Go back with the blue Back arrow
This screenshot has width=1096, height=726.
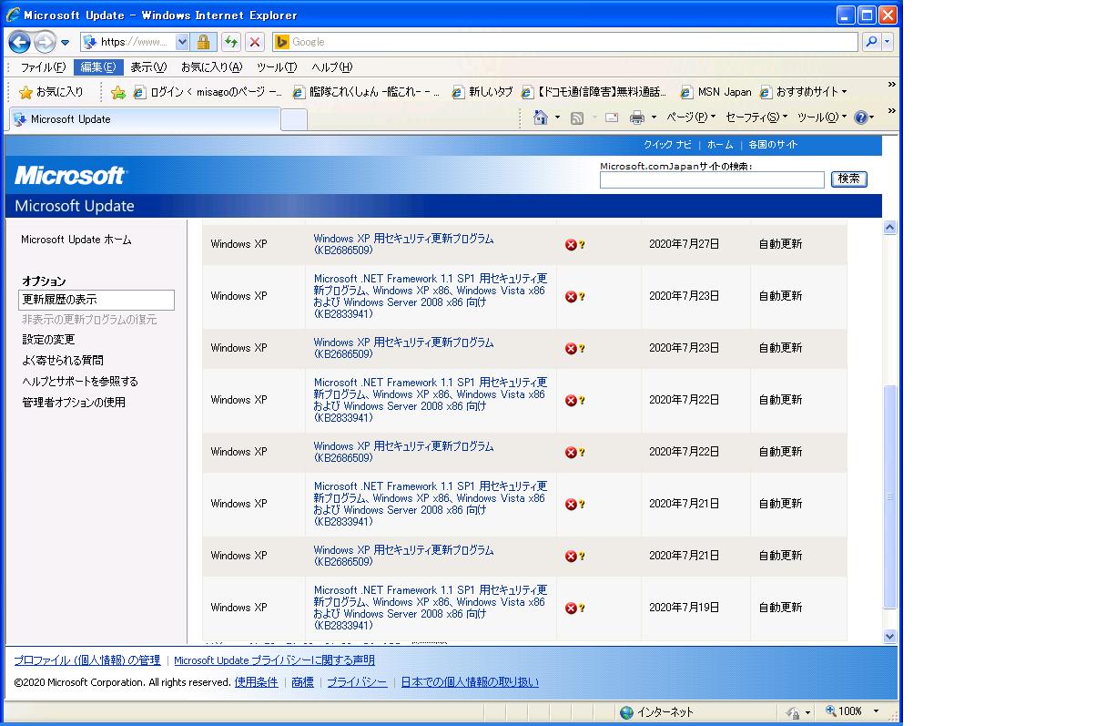[20, 42]
